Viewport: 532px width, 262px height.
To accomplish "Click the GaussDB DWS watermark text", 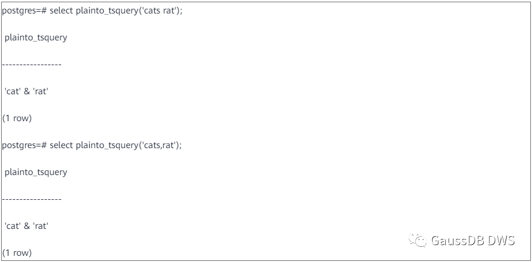I will pos(474,241).
